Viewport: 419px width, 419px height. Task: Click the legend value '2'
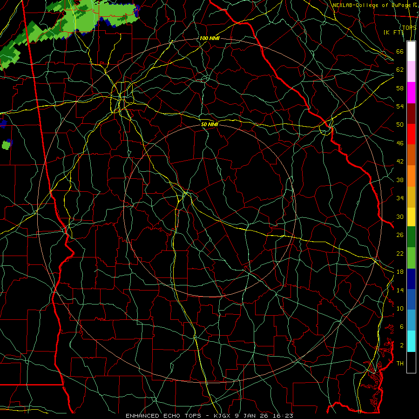(402, 345)
